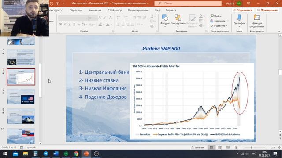
Task: Open the Windows Start menu
Action: point(5,154)
